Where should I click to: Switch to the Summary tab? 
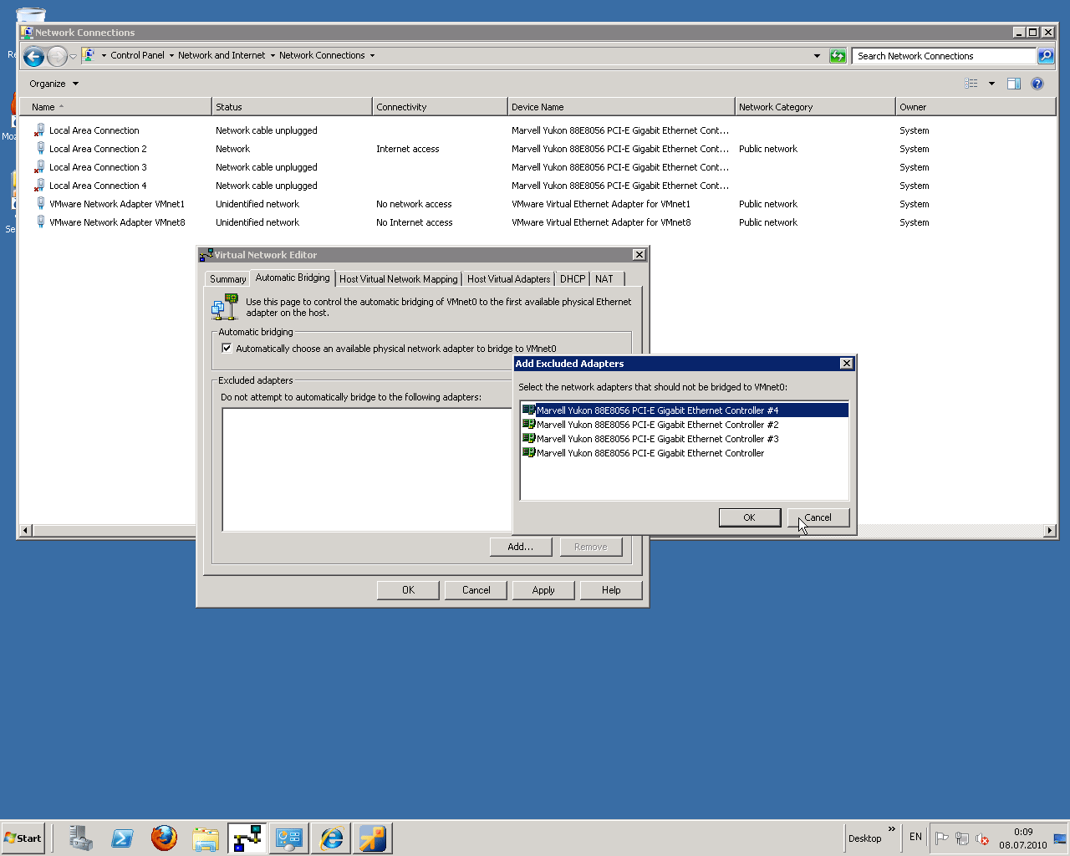[227, 279]
